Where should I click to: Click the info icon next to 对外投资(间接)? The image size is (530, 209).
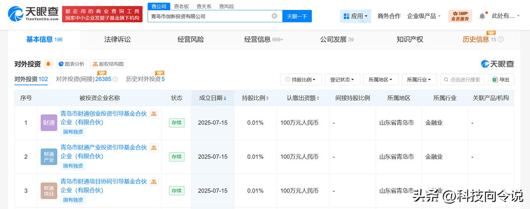click(116, 79)
